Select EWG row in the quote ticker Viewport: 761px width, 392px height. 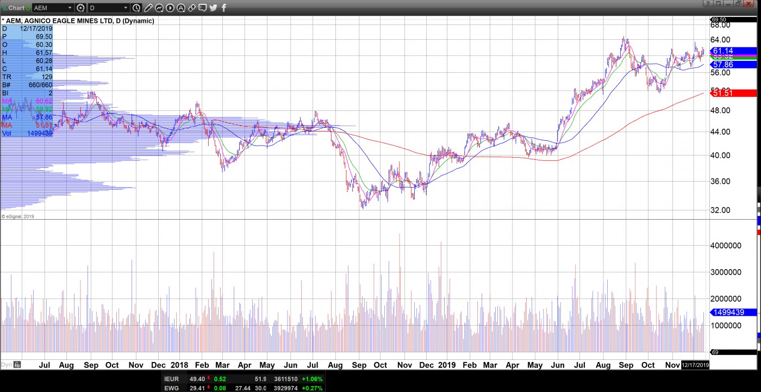click(244, 388)
